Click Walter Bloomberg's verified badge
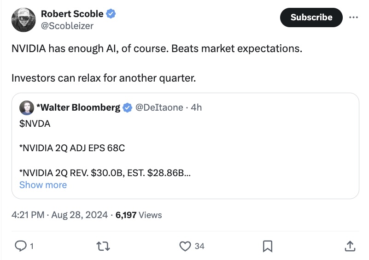 127,107
